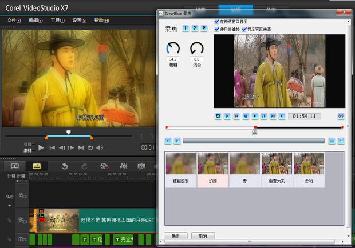Click the round compass icon beside the timecode
The width and height of the screenshot is (355, 248).
[x=341, y=116]
